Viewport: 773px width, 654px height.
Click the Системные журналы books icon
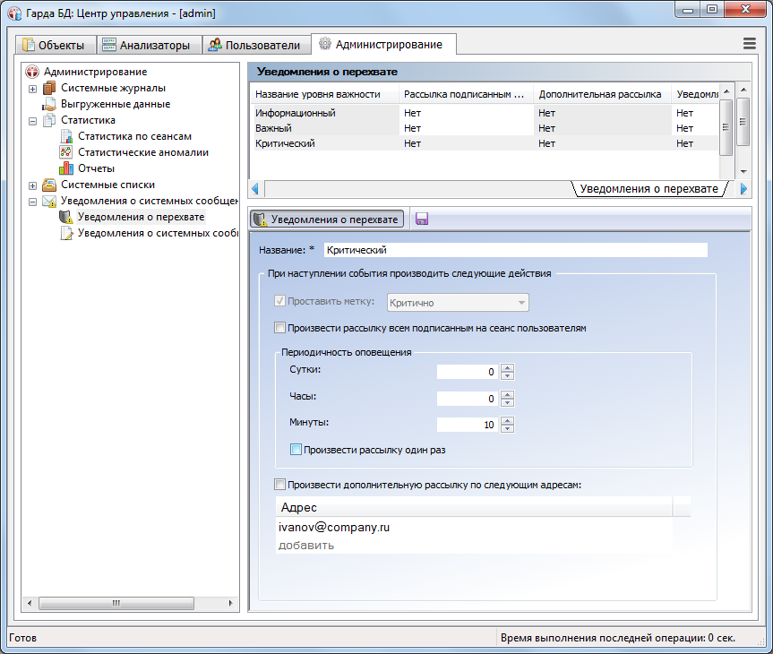[49, 89]
